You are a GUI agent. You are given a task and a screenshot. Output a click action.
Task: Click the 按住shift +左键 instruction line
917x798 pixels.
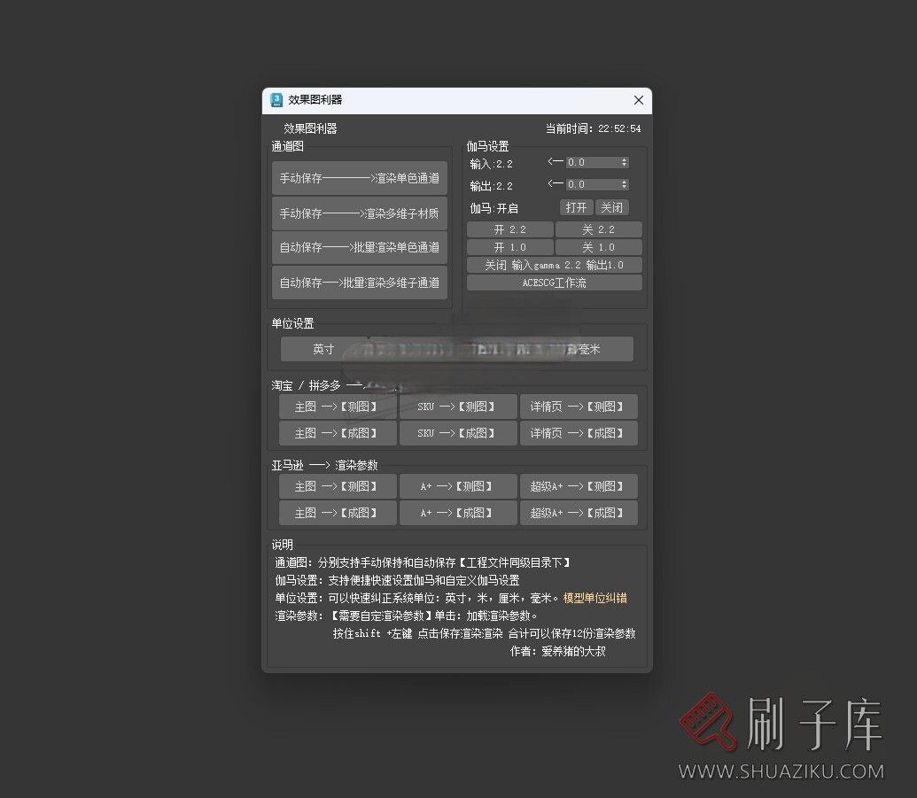(x=485, y=634)
